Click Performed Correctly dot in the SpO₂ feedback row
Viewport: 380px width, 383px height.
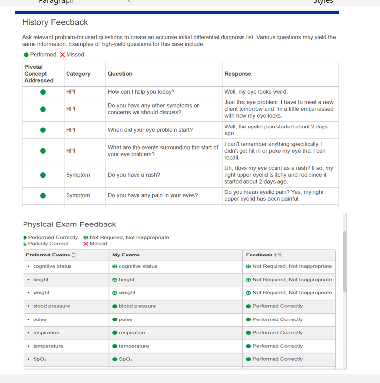pos(248,359)
